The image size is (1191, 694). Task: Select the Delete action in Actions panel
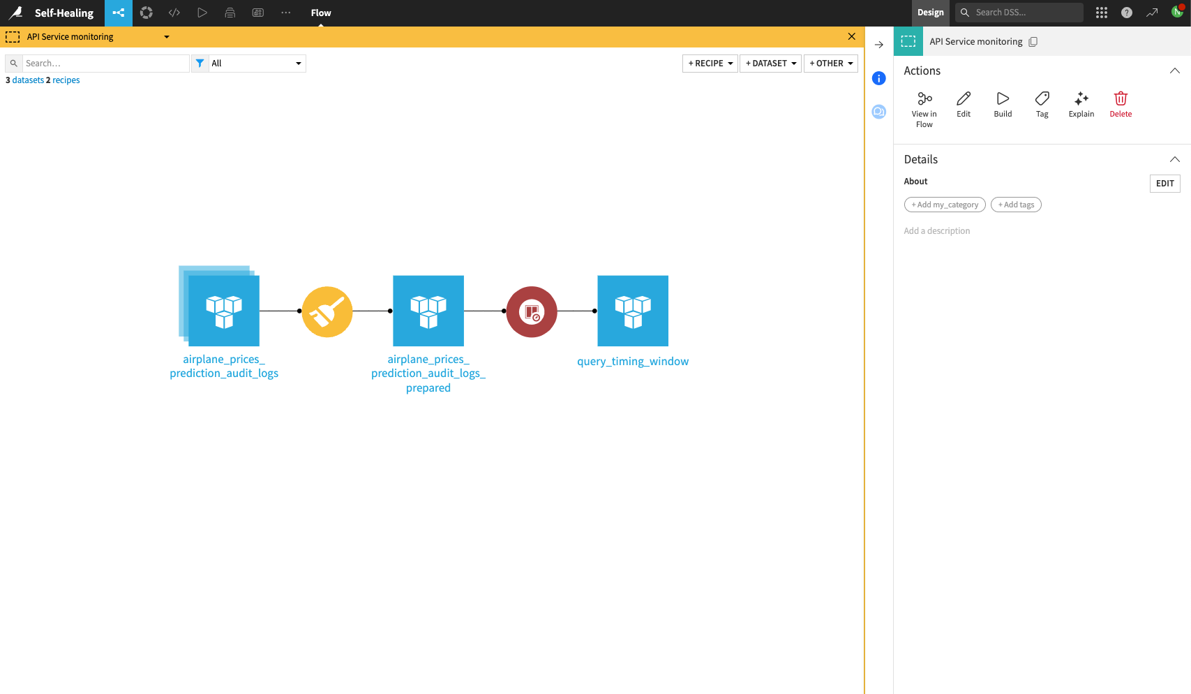(1121, 105)
